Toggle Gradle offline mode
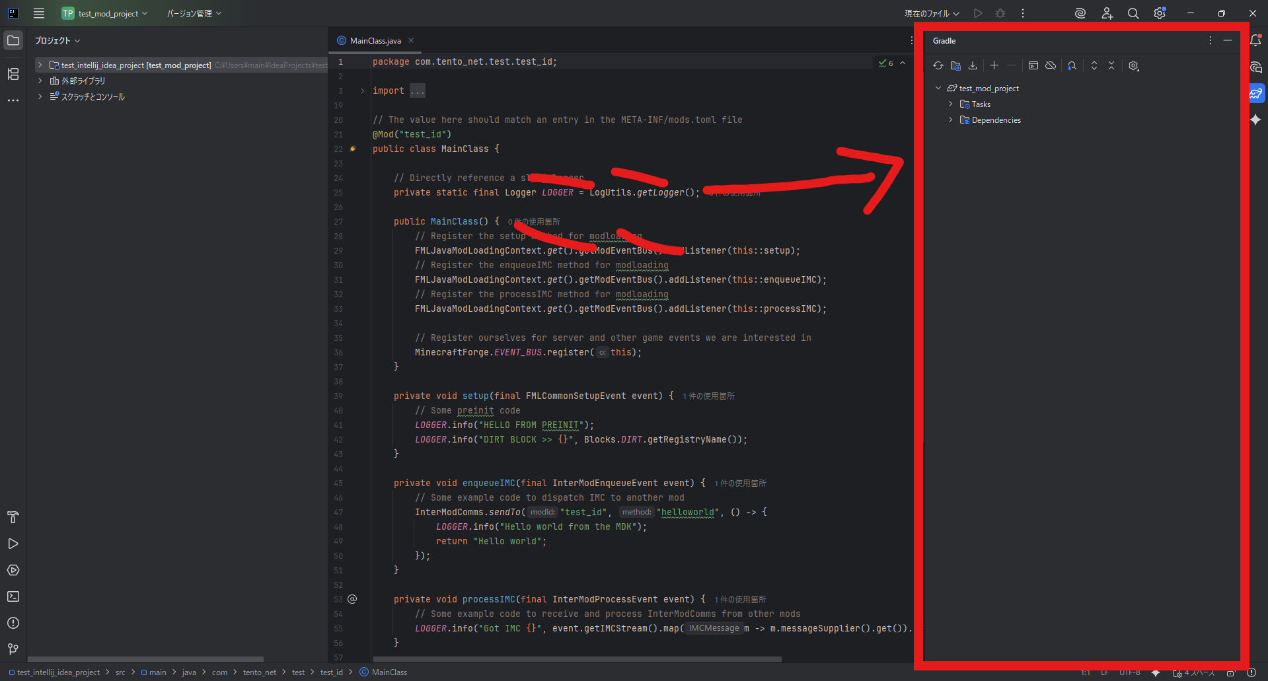The image size is (1268, 681). point(1051,65)
